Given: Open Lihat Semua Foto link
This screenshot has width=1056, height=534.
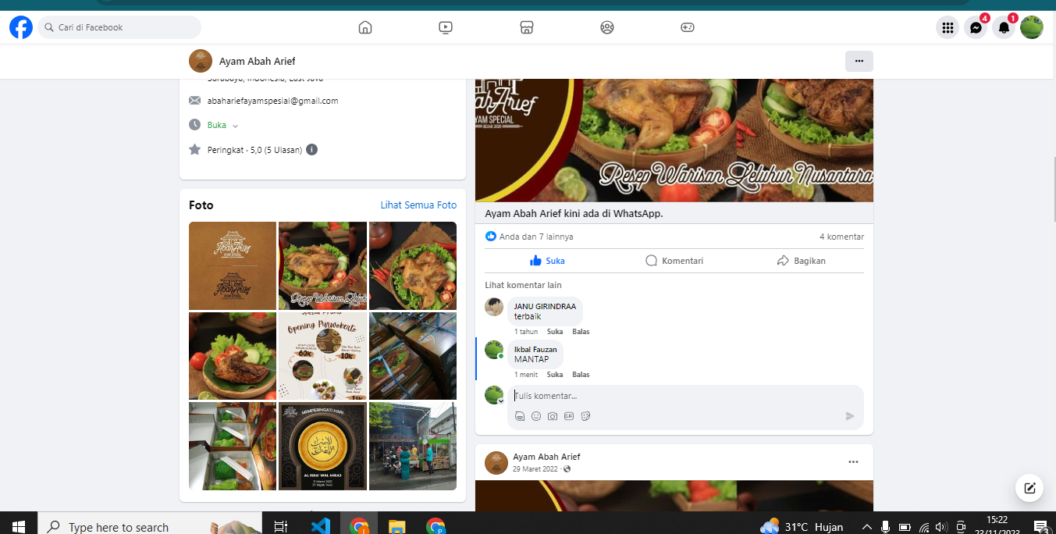Looking at the screenshot, I should (418, 205).
